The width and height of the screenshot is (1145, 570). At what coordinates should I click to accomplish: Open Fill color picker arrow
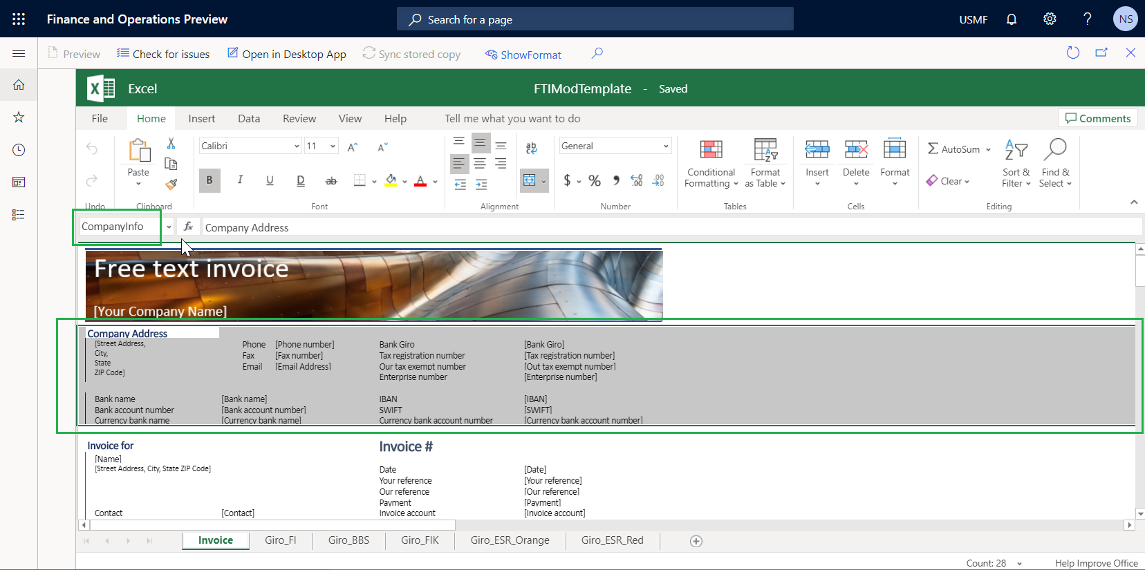[404, 182]
